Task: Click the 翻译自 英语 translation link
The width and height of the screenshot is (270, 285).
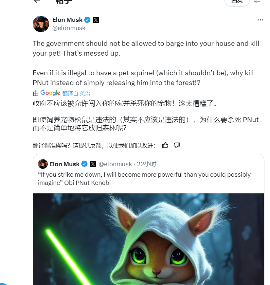Action: (76, 94)
